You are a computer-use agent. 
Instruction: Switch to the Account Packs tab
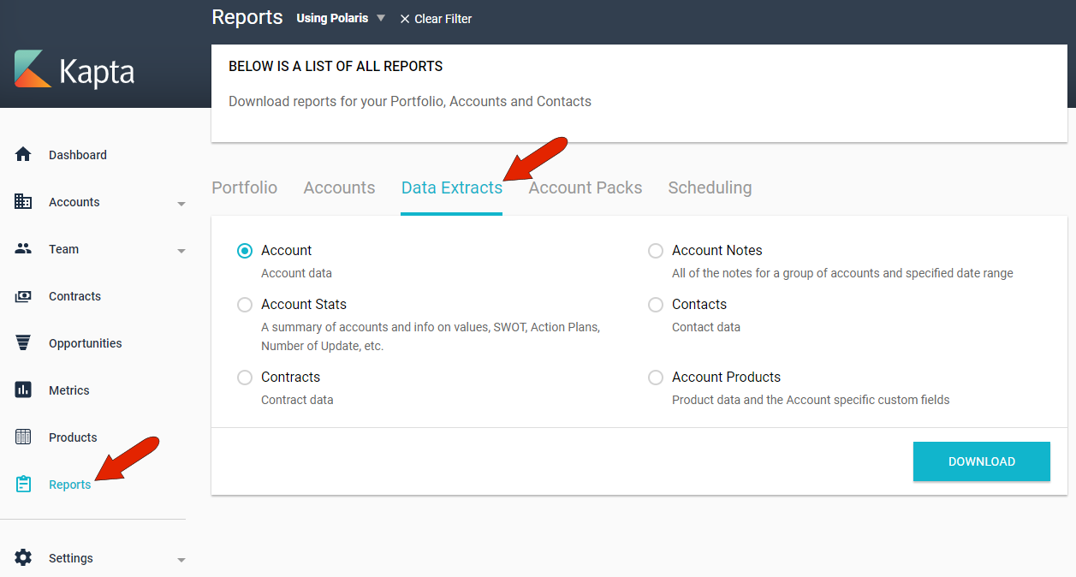[586, 187]
